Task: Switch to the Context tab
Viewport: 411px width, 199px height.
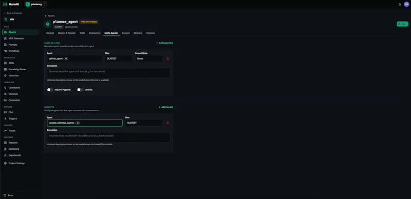Action: pos(126,33)
